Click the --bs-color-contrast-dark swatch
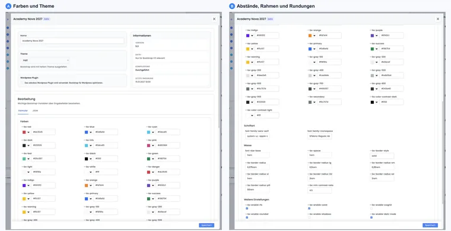 click(373, 102)
